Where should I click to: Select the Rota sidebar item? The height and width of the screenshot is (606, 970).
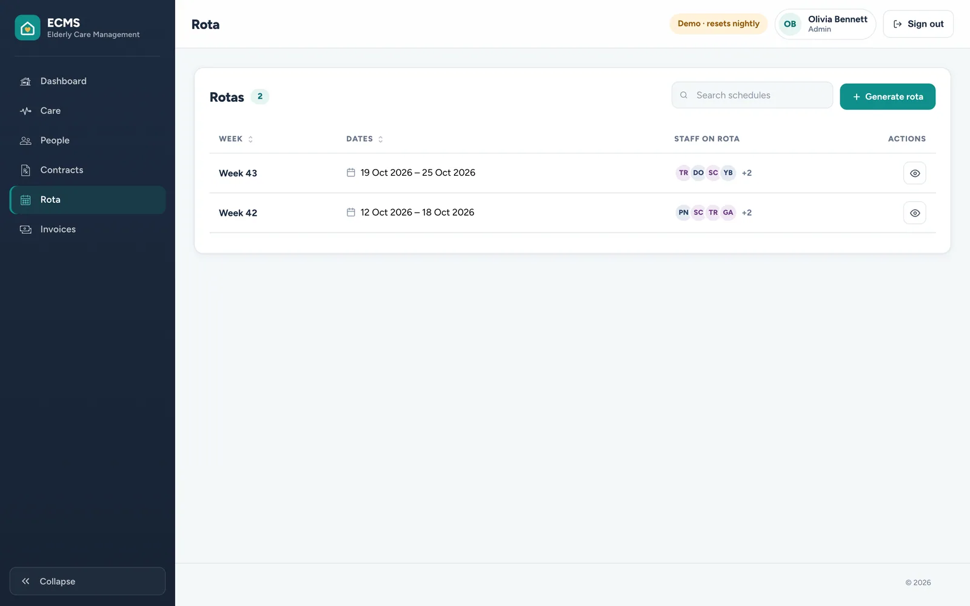pyautogui.click(x=87, y=200)
